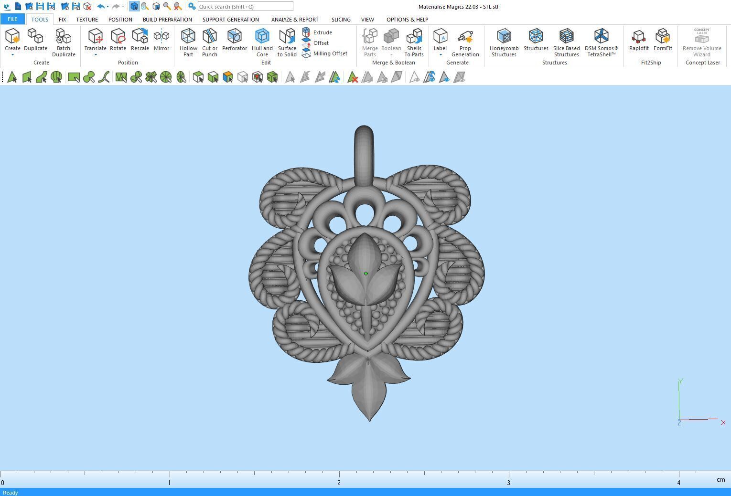Click the settings gear icon near search
The width and height of the screenshot is (731, 496).
(x=191, y=6)
